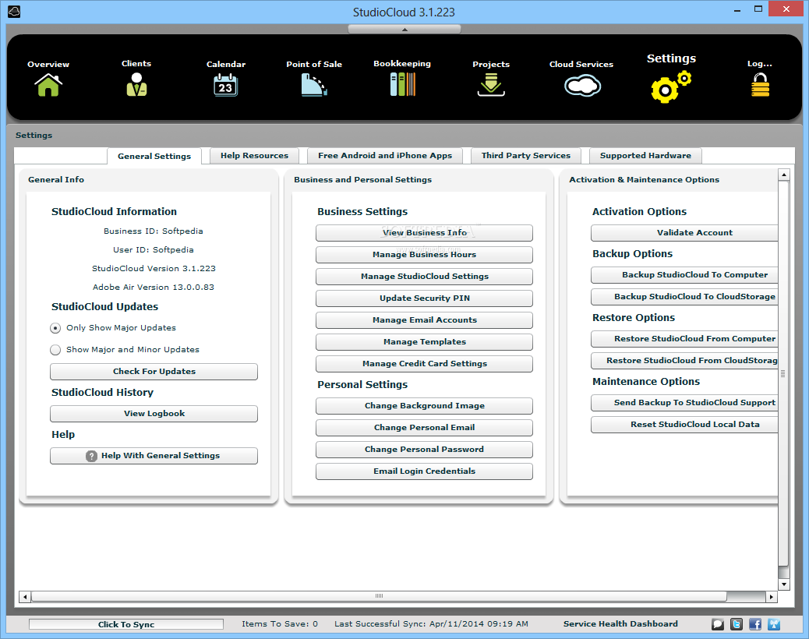The width and height of the screenshot is (809, 639).
Task: Click Restore StudioCloud From Computer
Action: [x=684, y=339]
